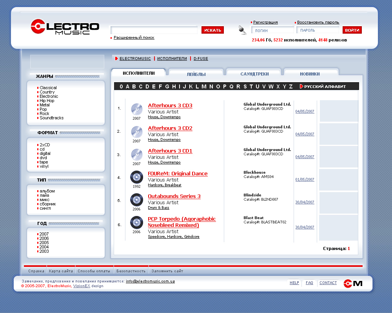
Task: Click the CD icon beside Afterhours 3 CD3
Action: [136, 109]
